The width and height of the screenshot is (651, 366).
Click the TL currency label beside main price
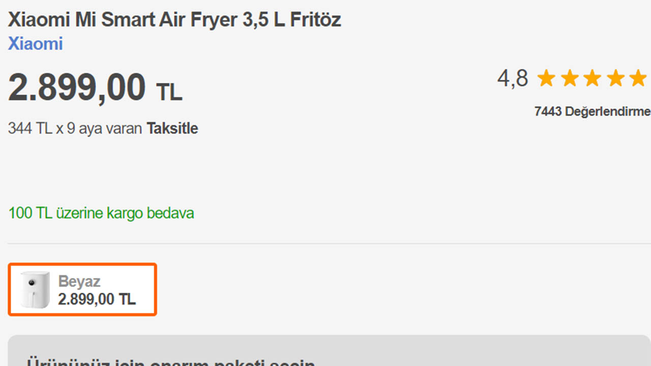(x=169, y=93)
